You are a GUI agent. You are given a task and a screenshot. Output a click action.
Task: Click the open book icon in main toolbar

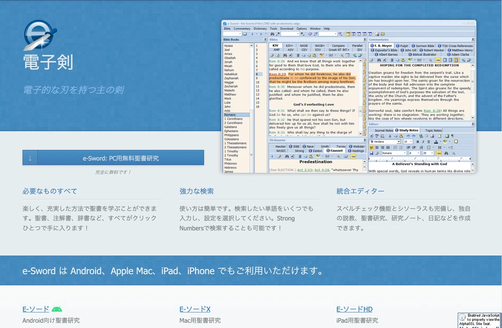point(245,34)
